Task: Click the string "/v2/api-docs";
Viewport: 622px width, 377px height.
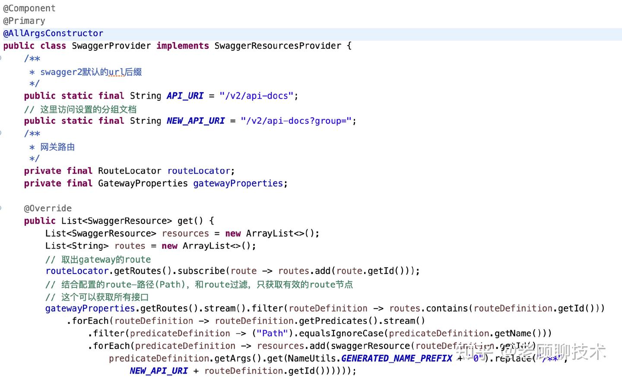Action: [259, 96]
